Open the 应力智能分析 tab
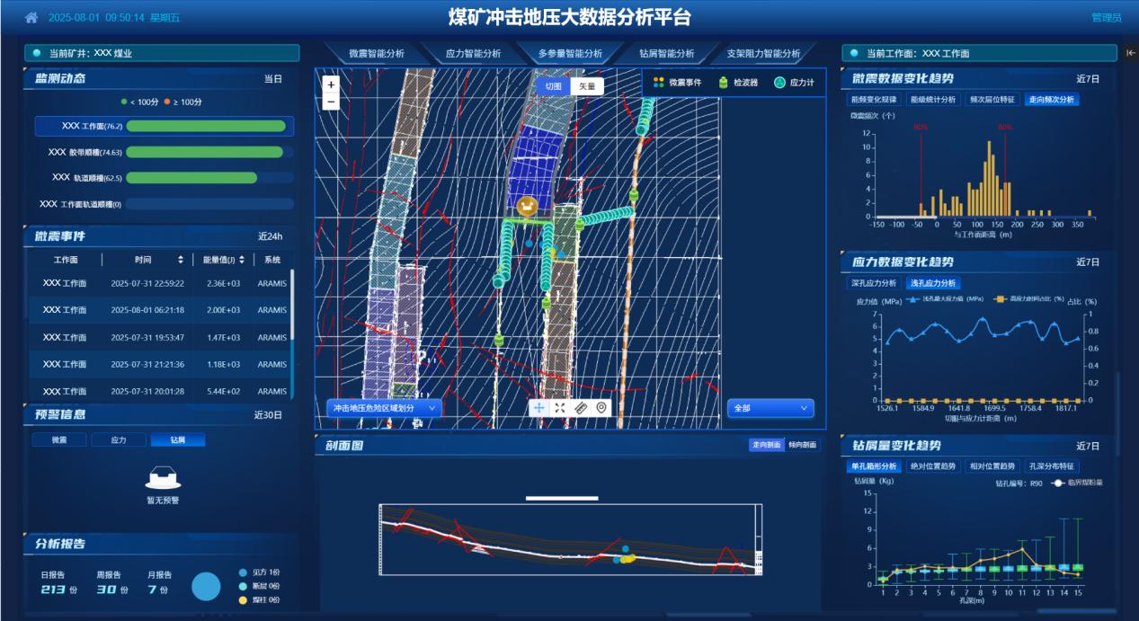1139x621 pixels. pyautogui.click(x=473, y=54)
